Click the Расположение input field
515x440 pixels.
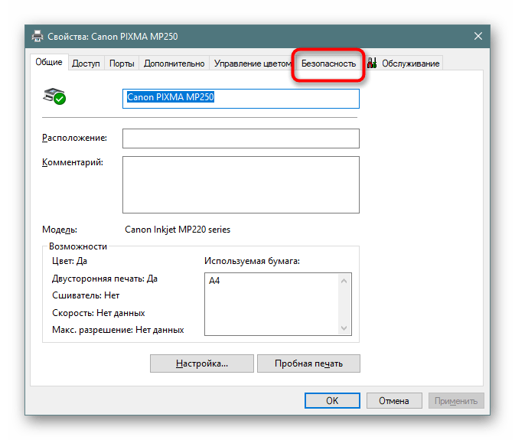pos(241,139)
